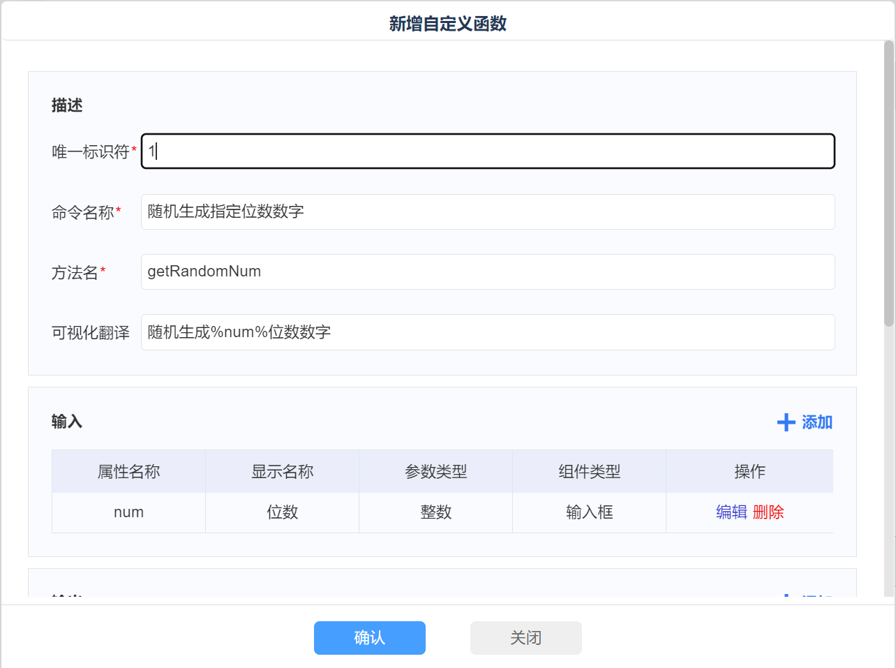
Task: Click the dialog's vertical scrollbar
Action: tap(888, 184)
